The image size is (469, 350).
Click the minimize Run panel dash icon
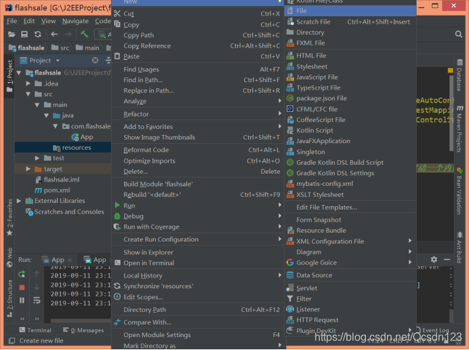(x=447, y=260)
